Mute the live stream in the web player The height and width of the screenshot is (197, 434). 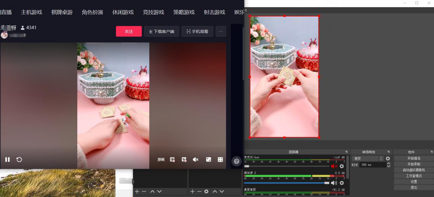(x=195, y=159)
